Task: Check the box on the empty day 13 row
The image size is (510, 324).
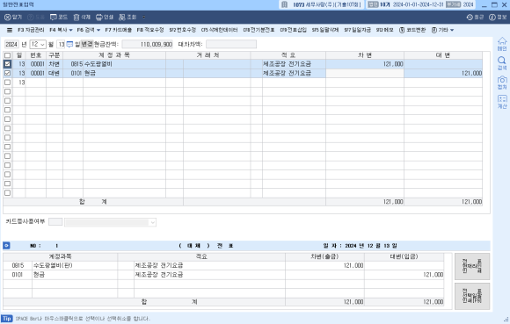Action: tap(8, 83)
